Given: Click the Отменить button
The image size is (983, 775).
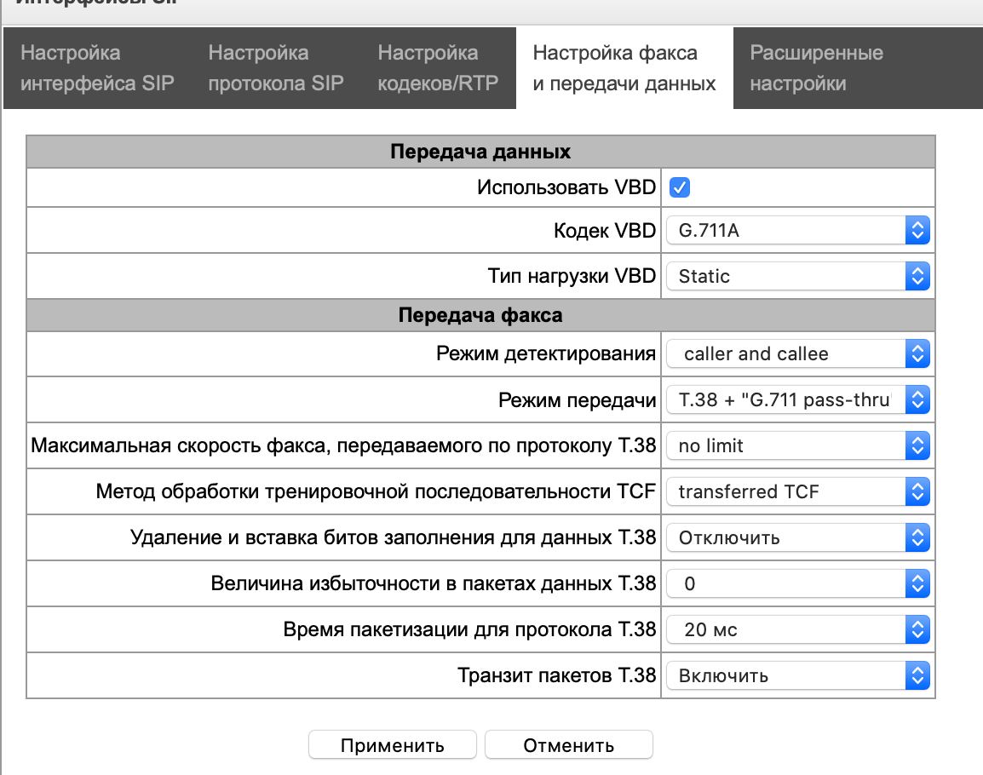Looking at the screenshot, I should (x=569, y=745).
